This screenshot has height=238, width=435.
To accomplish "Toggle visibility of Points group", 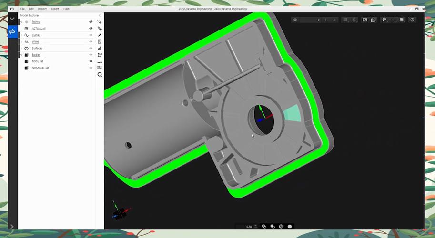I will pos(91,22).
